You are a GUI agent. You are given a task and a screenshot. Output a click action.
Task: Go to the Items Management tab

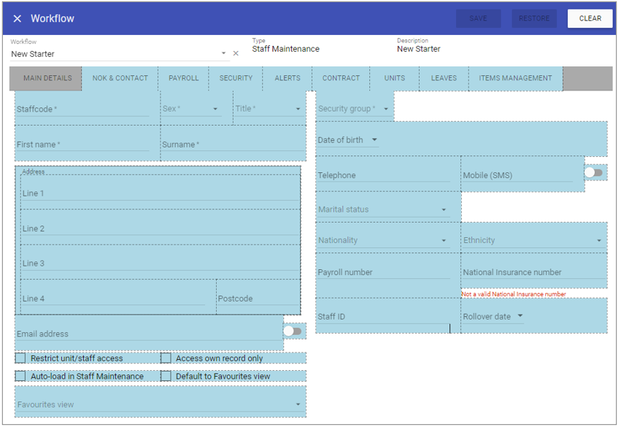coord(515,78)
